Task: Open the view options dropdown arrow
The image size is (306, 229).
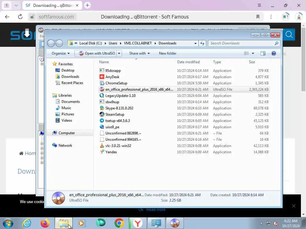Action: pyautogui.click(x=253, y=53)
